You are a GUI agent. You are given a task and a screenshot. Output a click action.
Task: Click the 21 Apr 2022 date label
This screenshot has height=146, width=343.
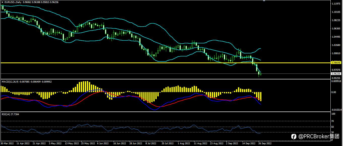[39, 144]
